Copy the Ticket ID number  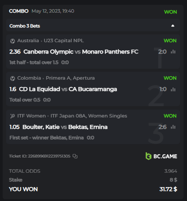click(x=75, y=156)
